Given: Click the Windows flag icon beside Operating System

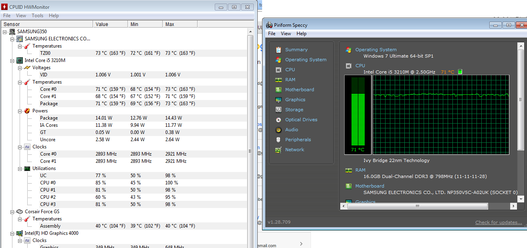Looking at the screenshot, I should tap(349, 50).
